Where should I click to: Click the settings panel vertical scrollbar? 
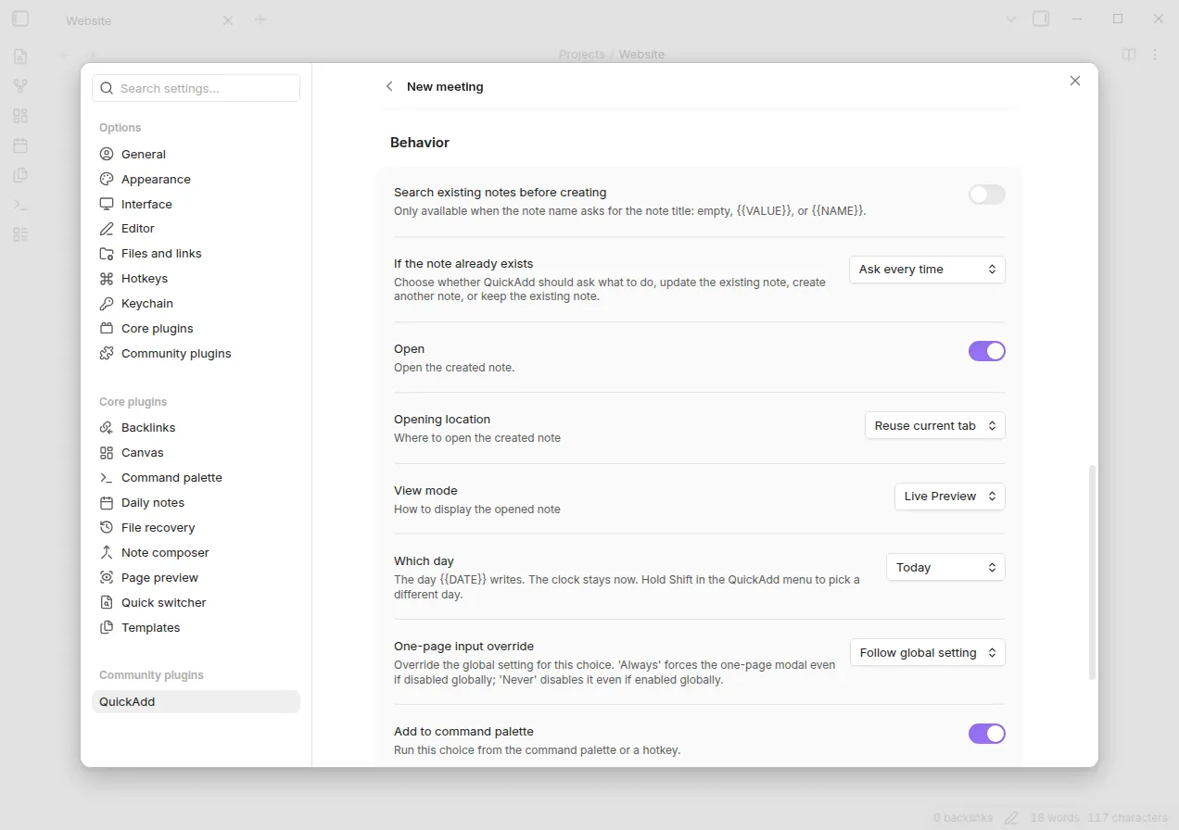coord(1092,572)
